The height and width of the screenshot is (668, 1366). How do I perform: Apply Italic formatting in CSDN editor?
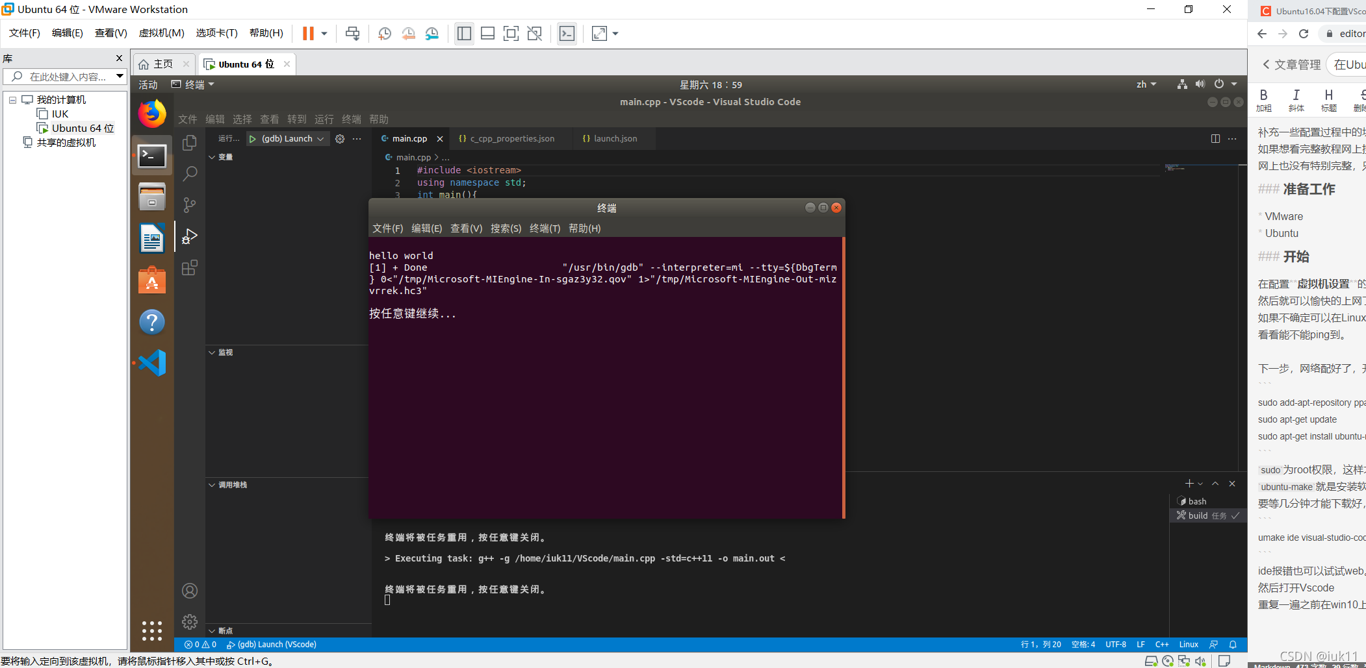click(1296, 100)
